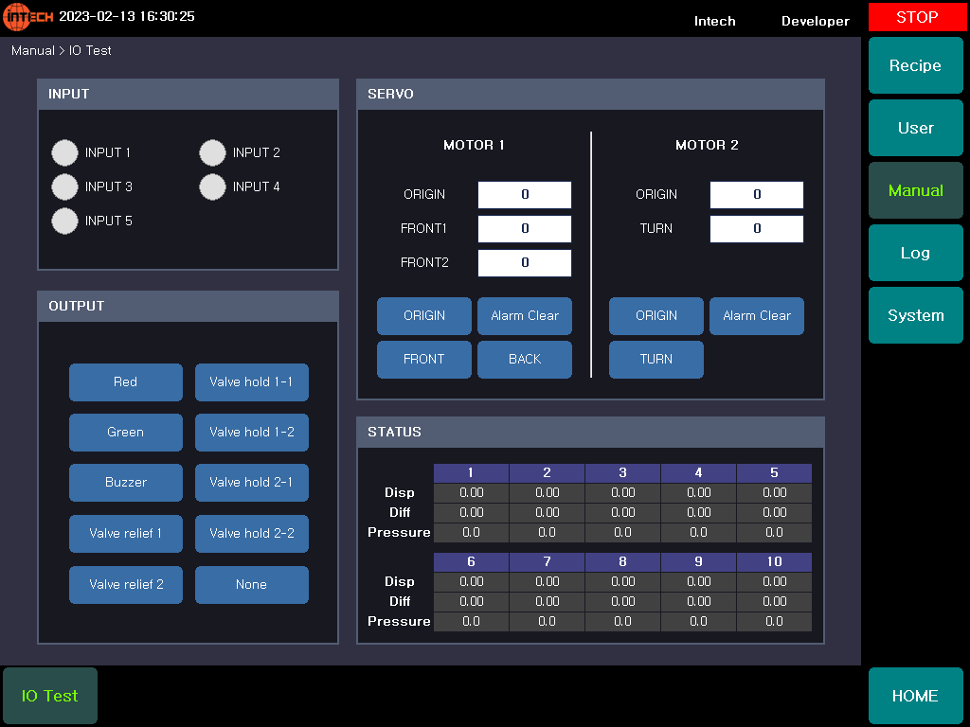Screen dimensions: 970x727
Task: Select the IO Test tab
Action: tap(50, 696)
